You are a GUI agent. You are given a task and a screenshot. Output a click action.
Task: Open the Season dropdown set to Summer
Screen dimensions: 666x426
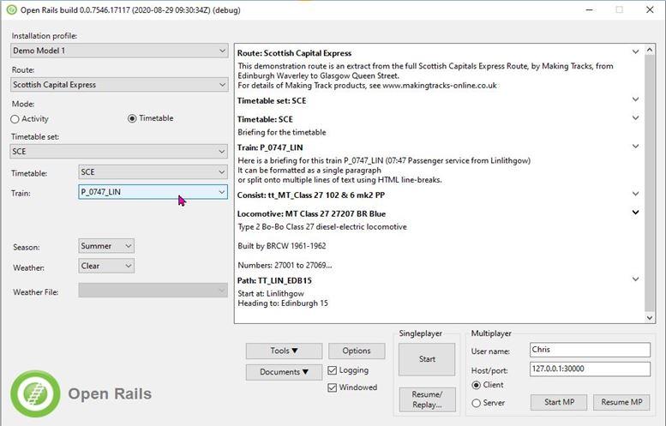(x=106, y=246)
